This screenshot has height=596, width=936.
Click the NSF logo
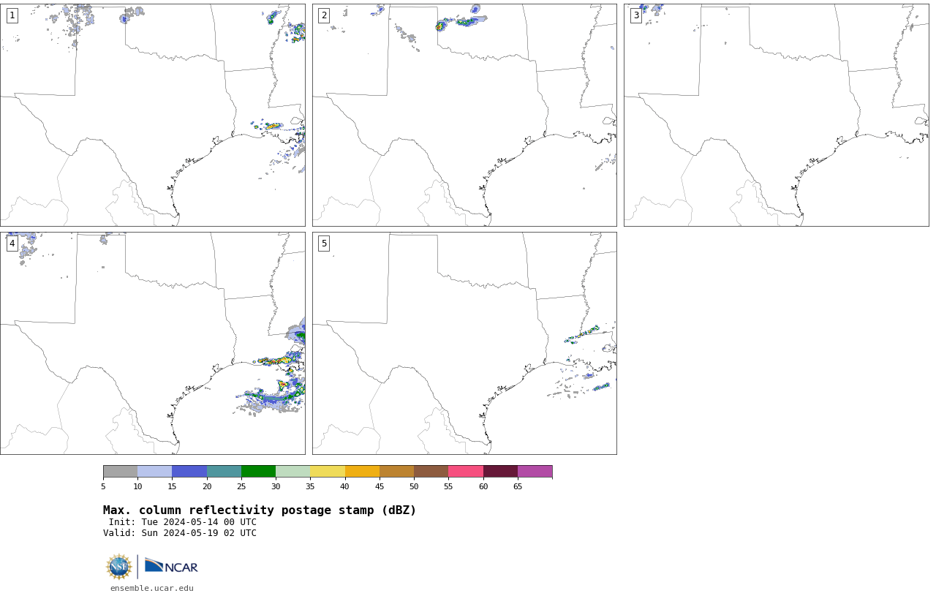119,567
